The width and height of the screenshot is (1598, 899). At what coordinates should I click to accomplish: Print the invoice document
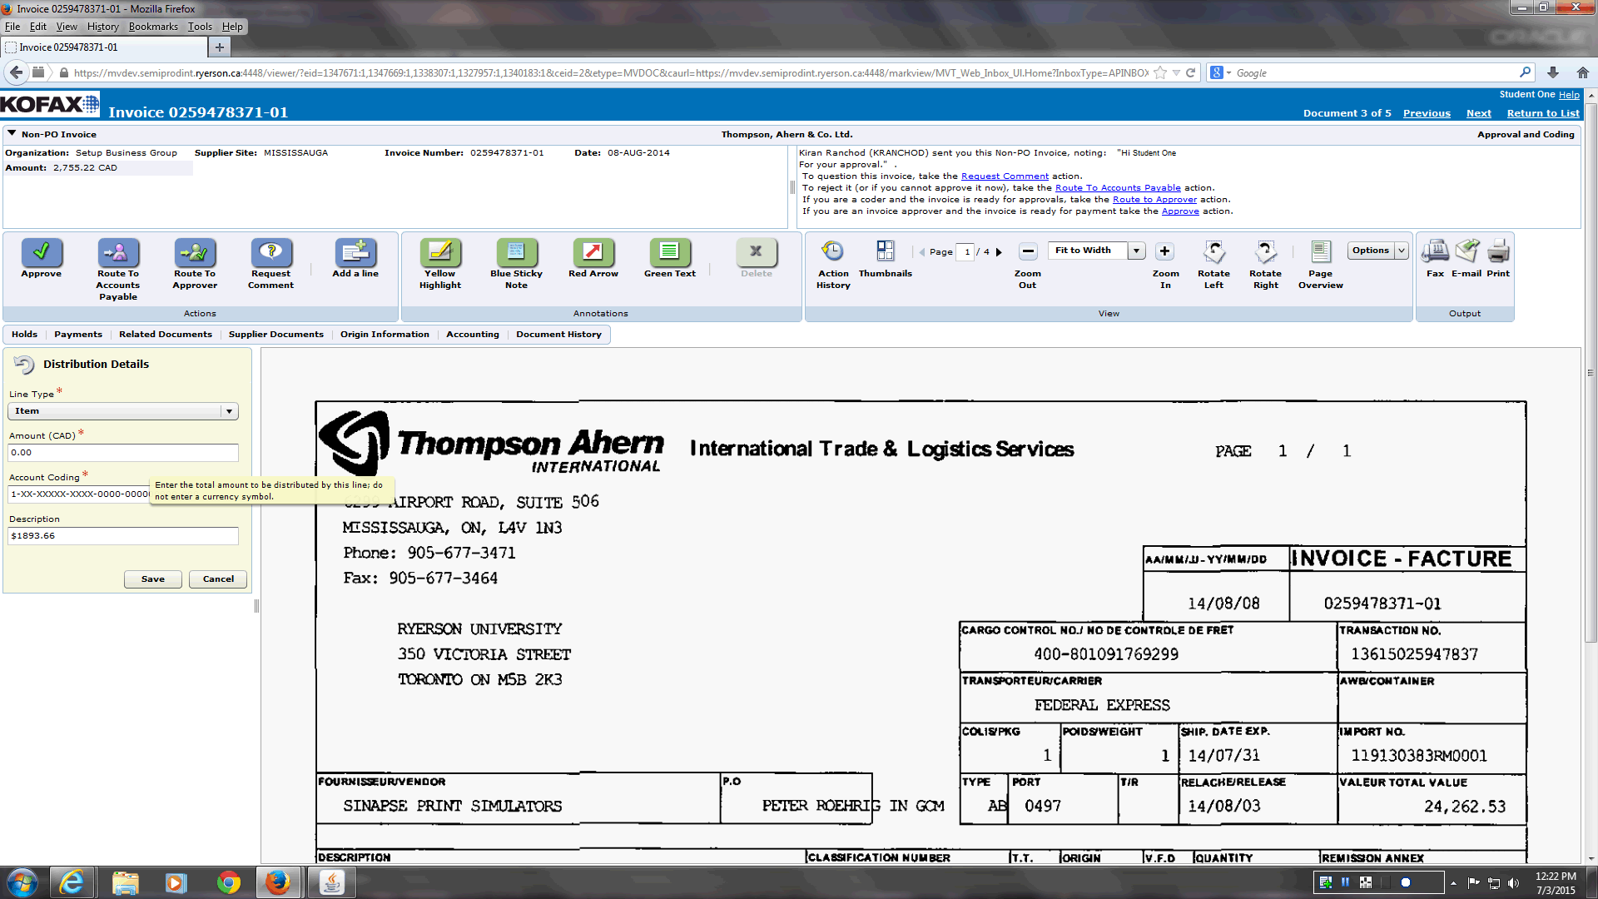1498,251
